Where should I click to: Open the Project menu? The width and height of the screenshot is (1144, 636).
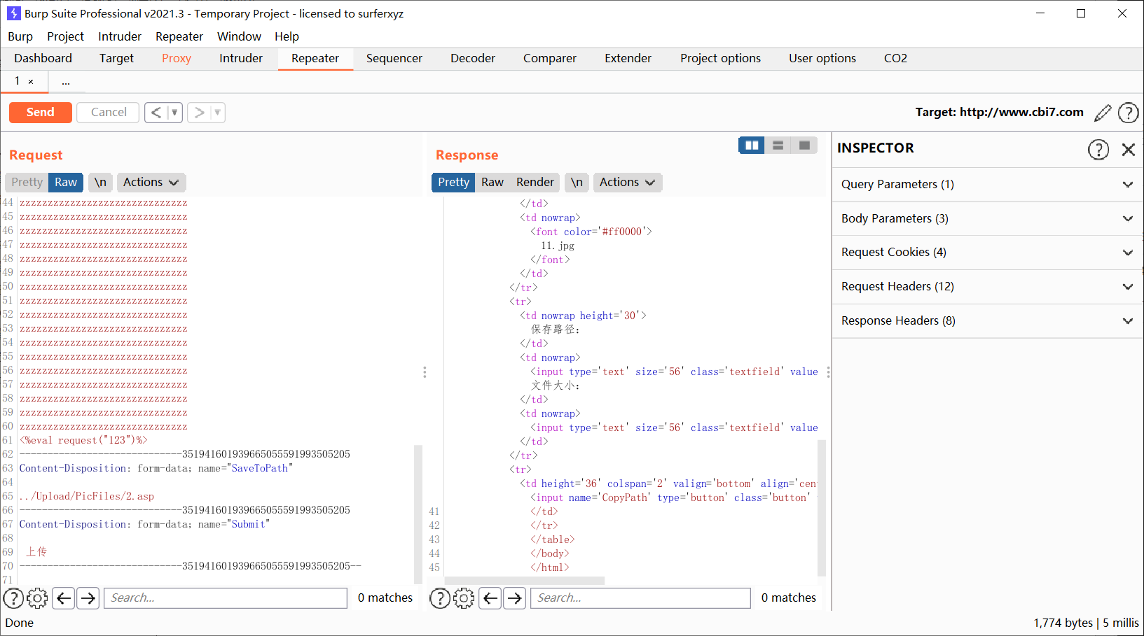click(x=65, y=36)
